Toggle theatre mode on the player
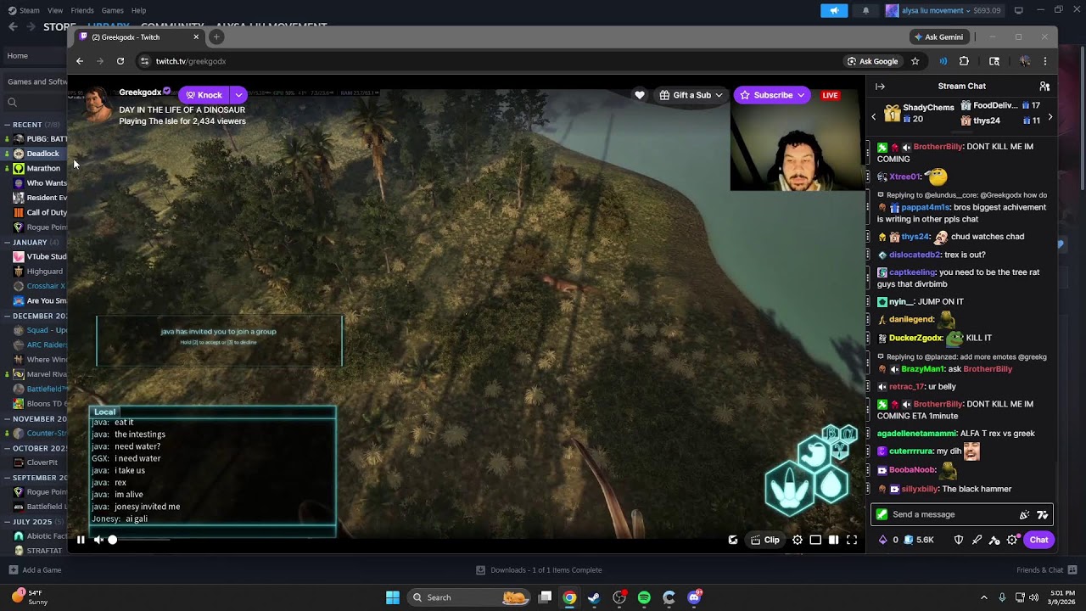 coord(834,540)
